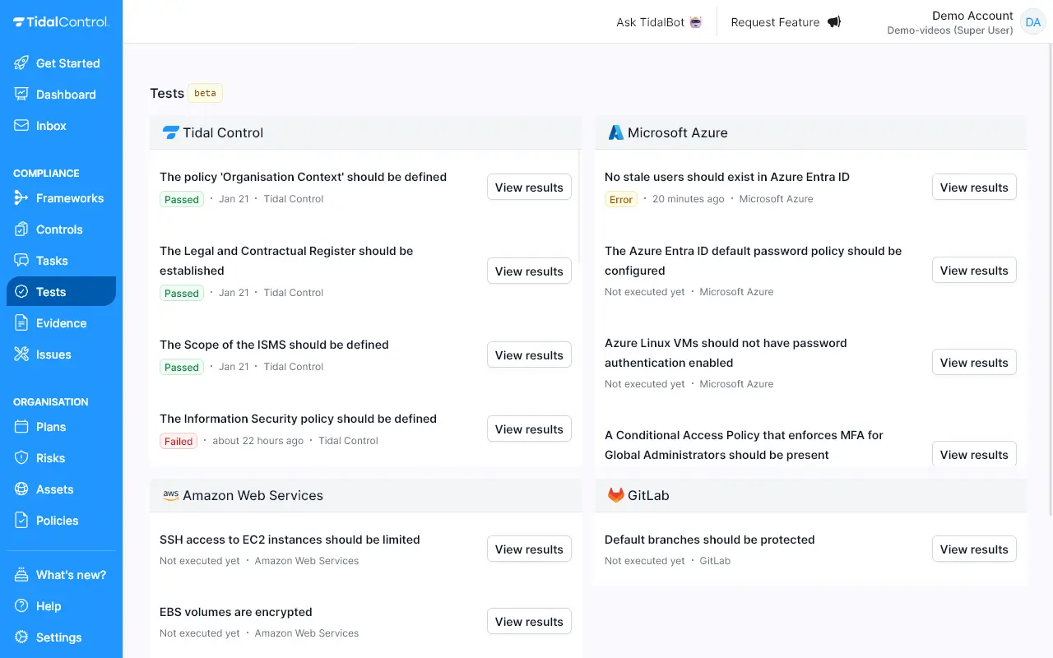The width and height of the screenshot is (1053, 658).
Task: Go to Dashboard page
Action: (61, 95)
